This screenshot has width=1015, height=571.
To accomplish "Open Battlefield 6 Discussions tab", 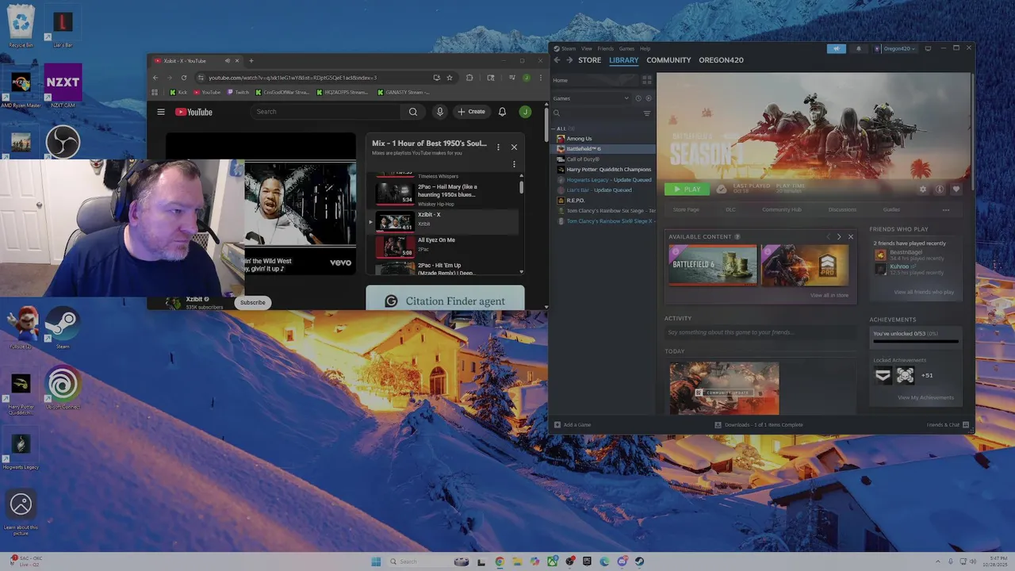I will [842, 209].
